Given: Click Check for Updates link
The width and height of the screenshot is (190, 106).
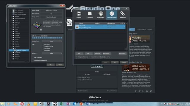Looking at the screenshot, I should [83, 91].
